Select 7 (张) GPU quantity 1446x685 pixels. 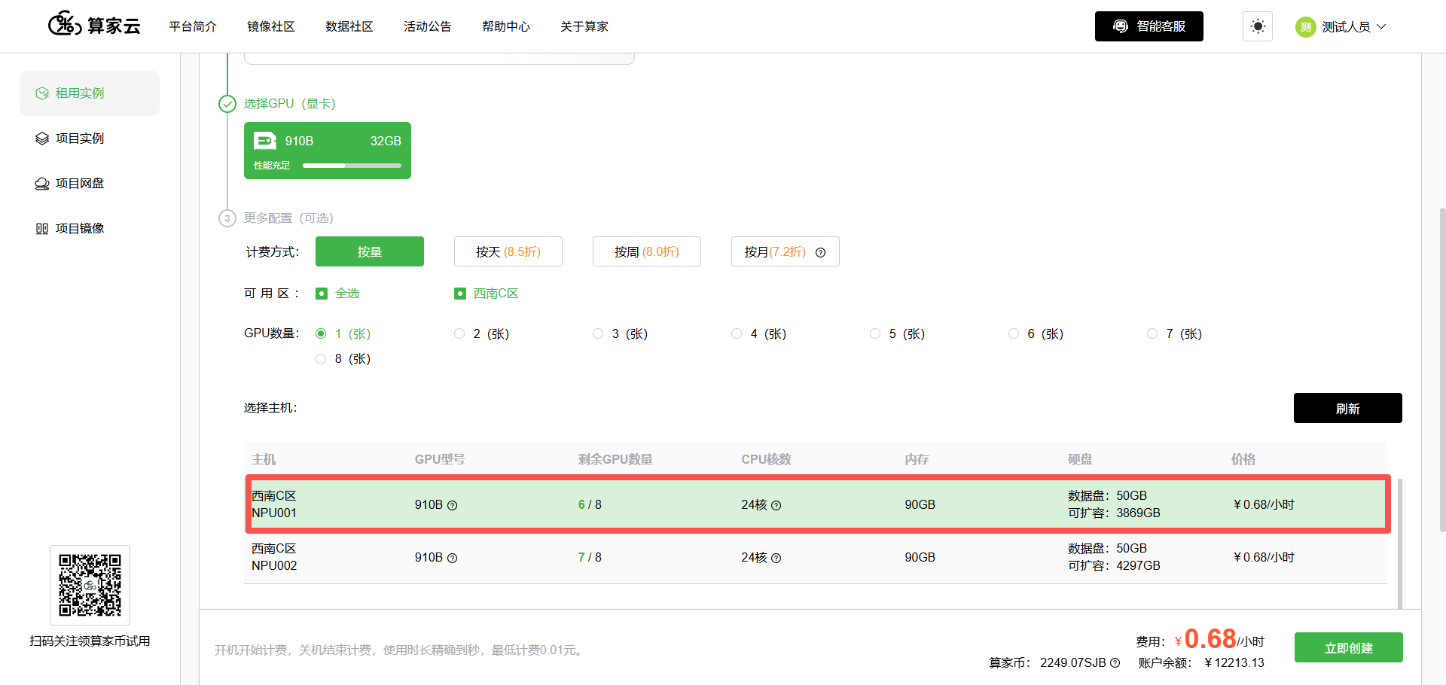click(1152, 333)
